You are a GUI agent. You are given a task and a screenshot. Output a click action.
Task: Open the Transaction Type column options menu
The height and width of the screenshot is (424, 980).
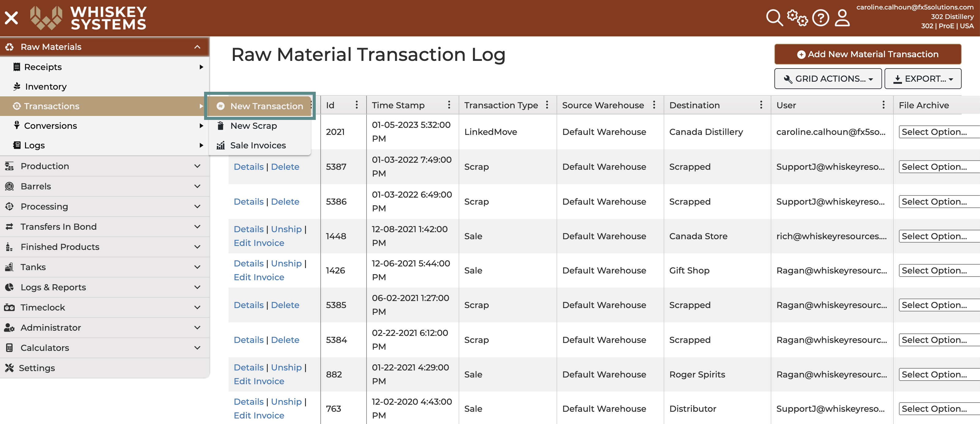(x=547, y=105)
